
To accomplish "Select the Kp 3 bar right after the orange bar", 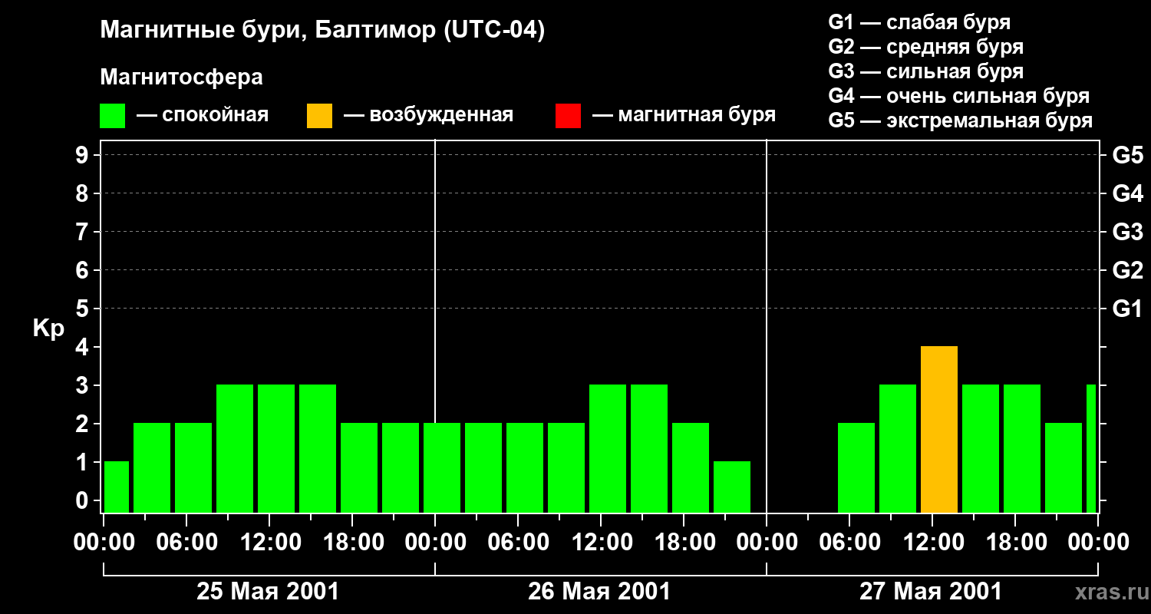I will click(x=981, y=449).
